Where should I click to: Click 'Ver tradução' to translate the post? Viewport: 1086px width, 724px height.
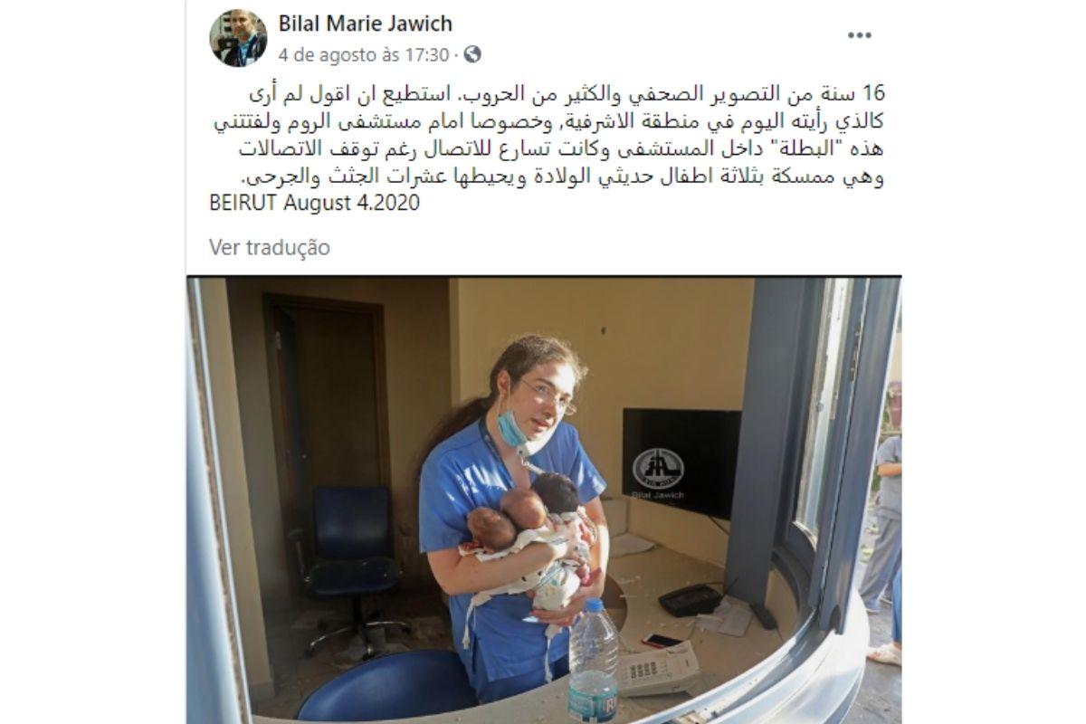(x=270, y=247)
